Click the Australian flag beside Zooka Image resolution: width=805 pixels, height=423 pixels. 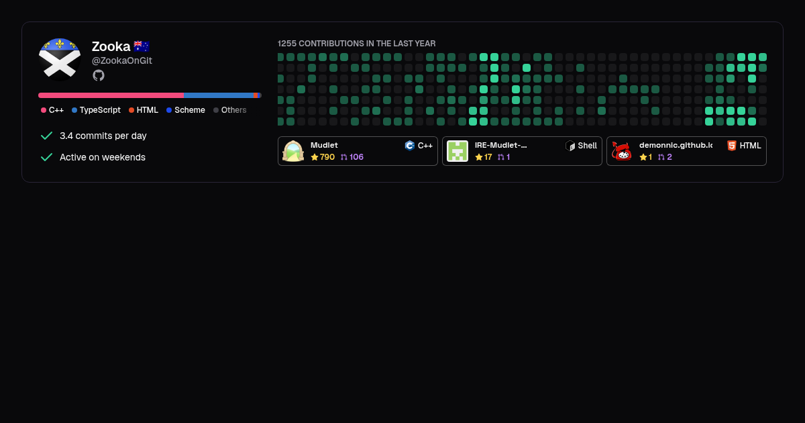pos(141,46)
